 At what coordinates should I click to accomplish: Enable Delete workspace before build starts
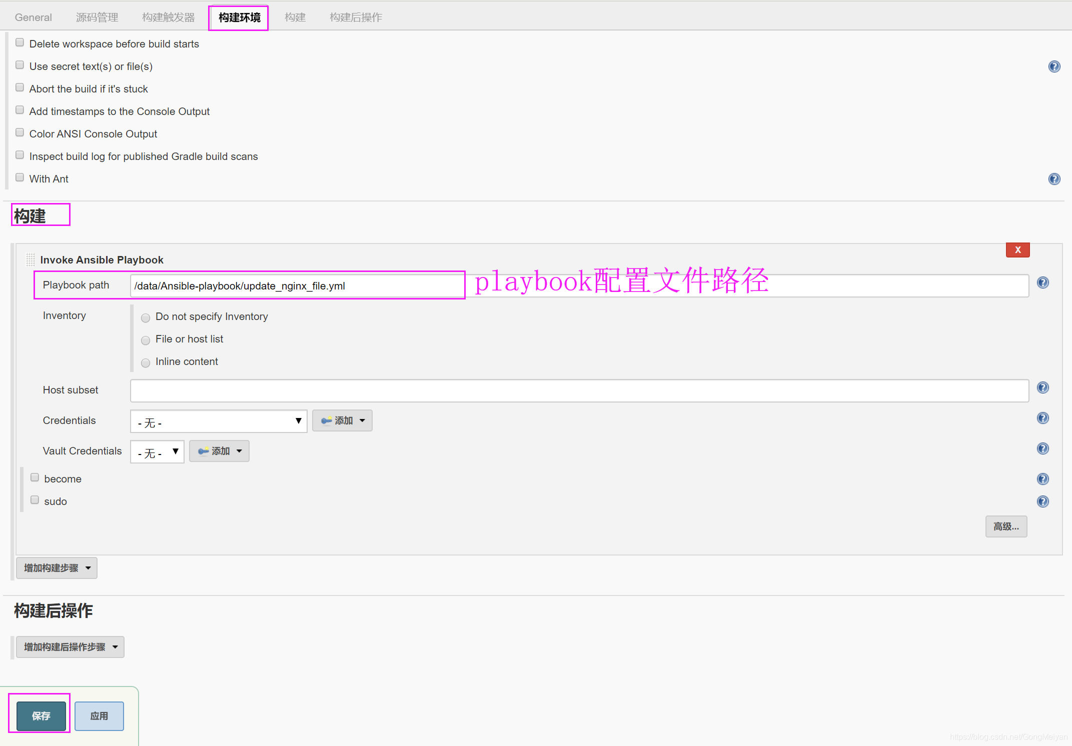(20, 42)
